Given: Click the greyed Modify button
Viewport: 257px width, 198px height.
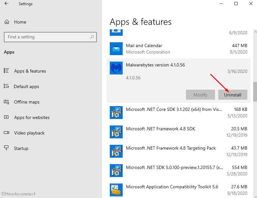Looking at the screenshot, I should point(200,95).
